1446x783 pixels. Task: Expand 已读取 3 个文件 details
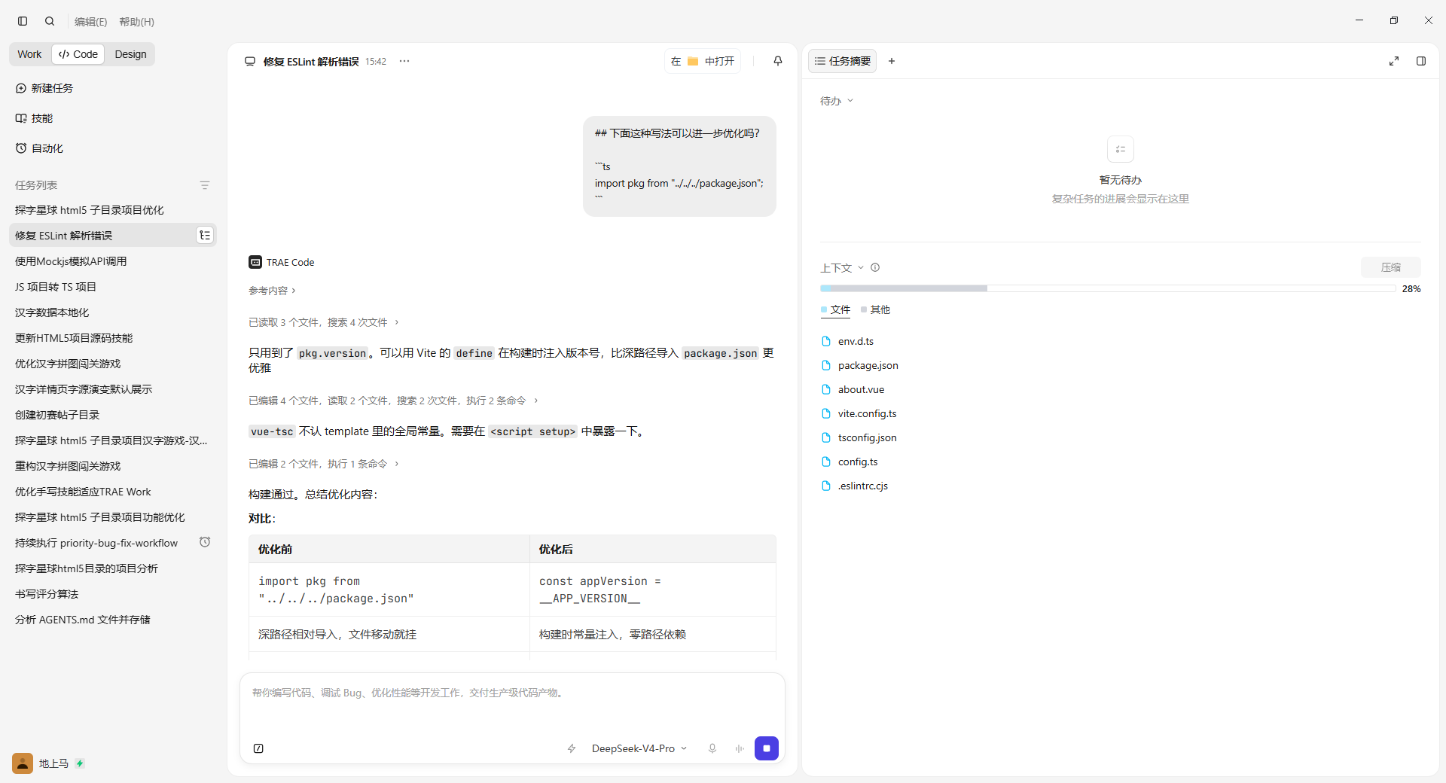point(324,322)
